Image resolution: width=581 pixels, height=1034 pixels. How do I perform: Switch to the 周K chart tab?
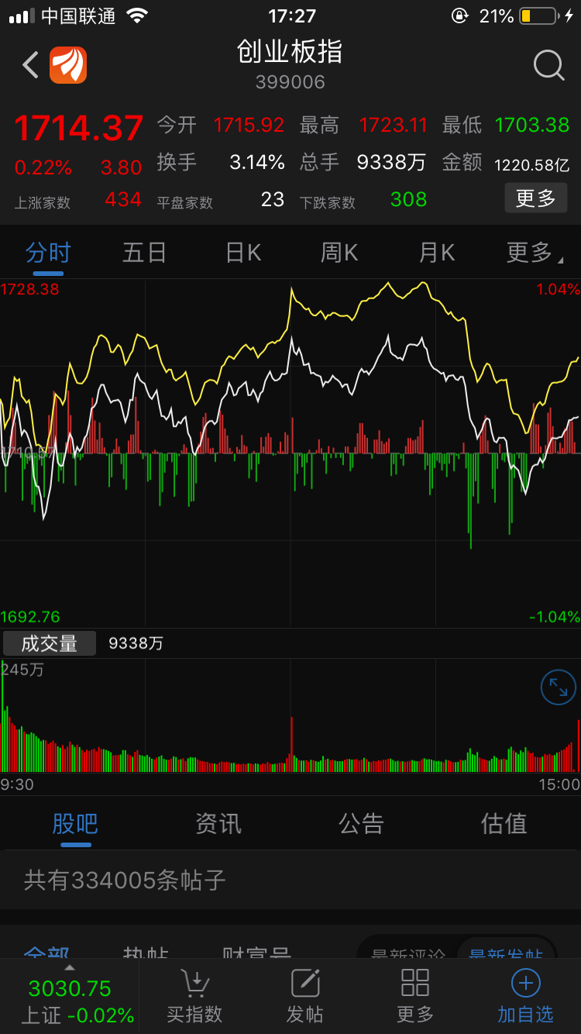pos(339,253)
